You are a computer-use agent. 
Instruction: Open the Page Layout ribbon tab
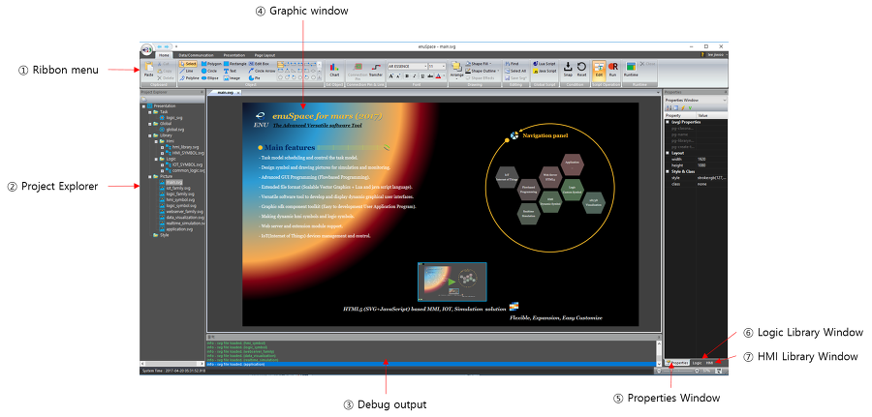pyautogui.click(x=265, y=55)
